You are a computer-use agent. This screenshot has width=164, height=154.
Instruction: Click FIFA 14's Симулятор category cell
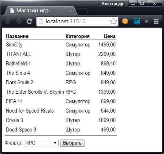(78, 101)
